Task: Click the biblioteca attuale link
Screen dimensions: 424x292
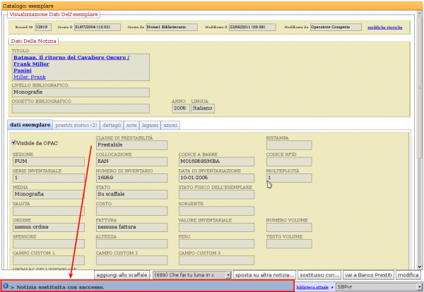Action: [313, 288]
